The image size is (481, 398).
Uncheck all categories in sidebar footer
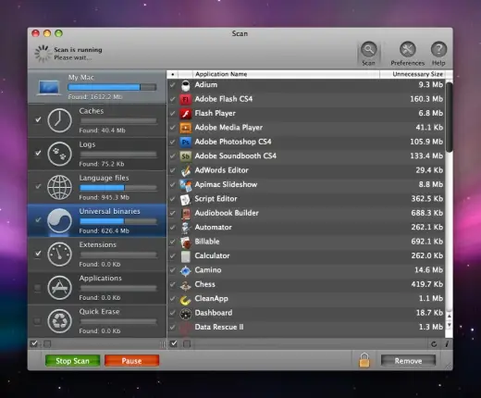click(x=47, y=343)
